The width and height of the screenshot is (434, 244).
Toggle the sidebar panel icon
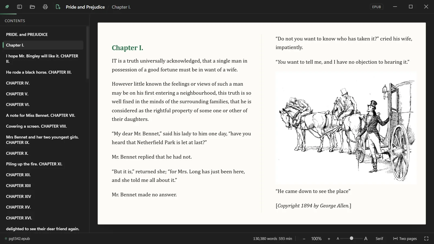click(20, 7)
